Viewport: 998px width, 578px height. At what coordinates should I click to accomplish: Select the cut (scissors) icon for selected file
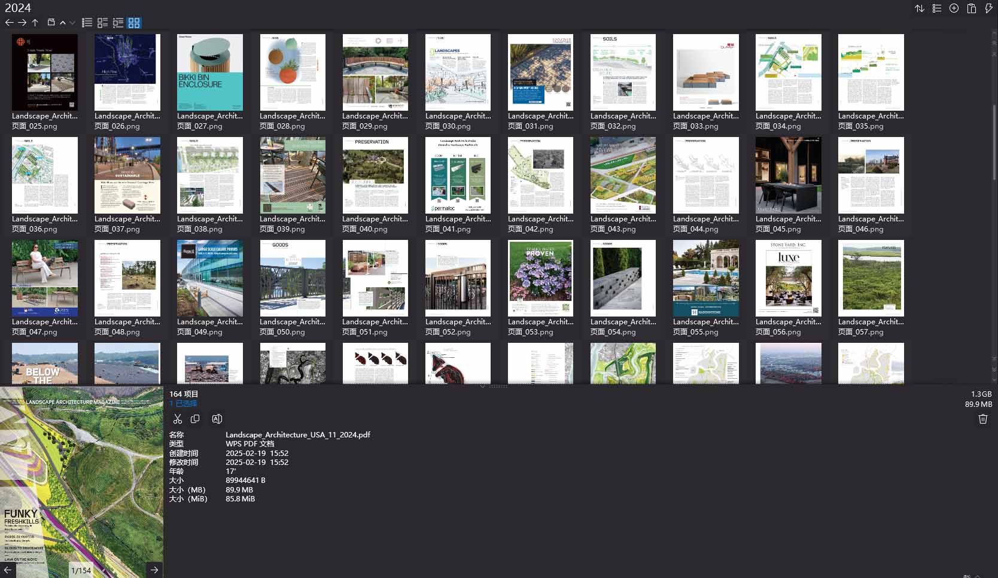tap(178, 419)
